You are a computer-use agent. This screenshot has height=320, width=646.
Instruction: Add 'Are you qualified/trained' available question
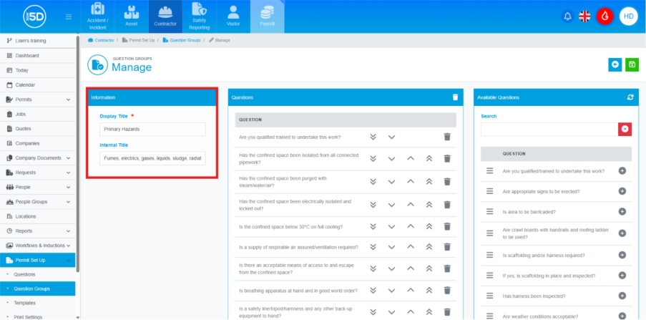click(x=622, y=170)
